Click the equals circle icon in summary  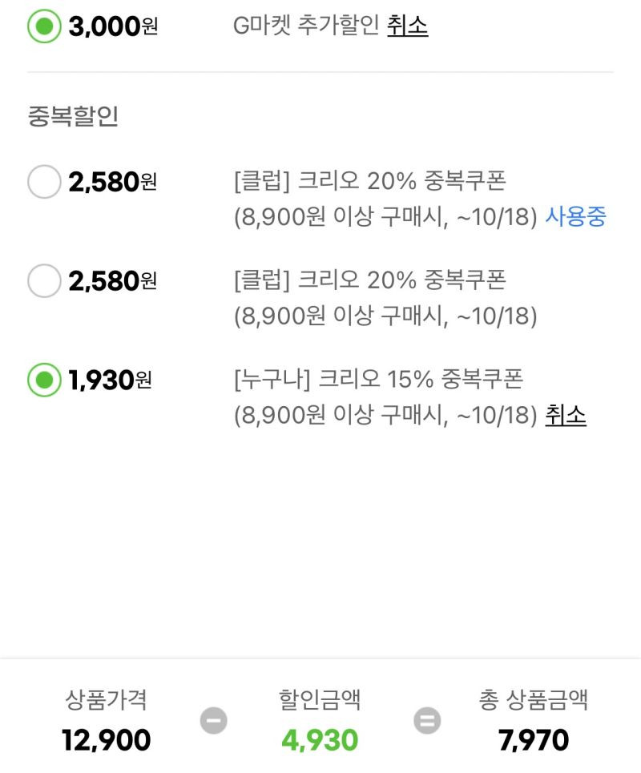point(427,720)
